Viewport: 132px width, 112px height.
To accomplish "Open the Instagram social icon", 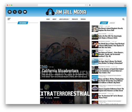I will pyautogui.click(x=20, y=12).
